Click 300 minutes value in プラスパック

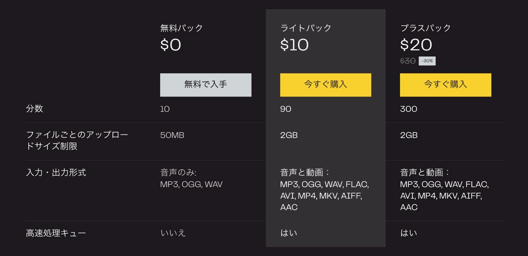click(408, 109)
